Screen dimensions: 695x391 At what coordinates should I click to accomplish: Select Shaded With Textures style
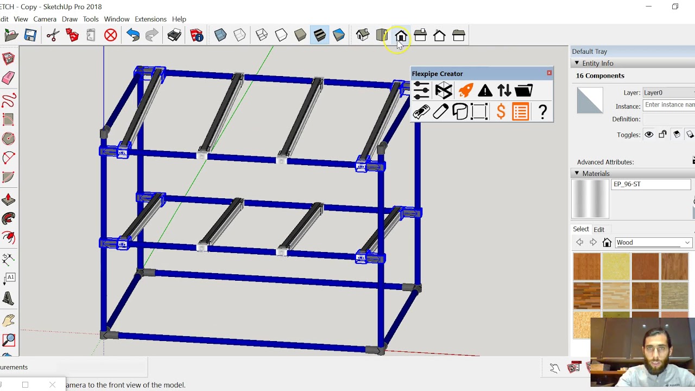(319, 36)
